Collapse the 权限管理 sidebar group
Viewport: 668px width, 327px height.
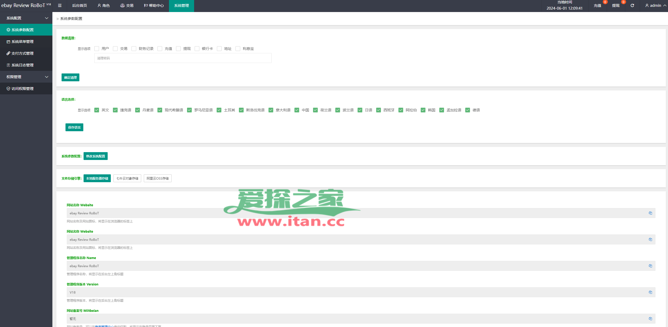[x=26, y=77]
